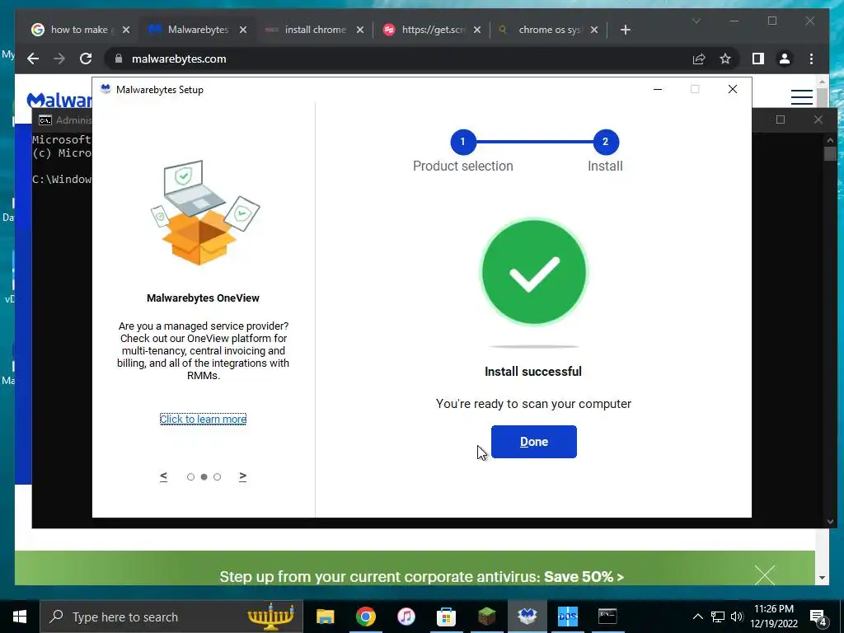This screenshot has width=844, height=633.
Task: Open Chrome profile avatar menu
Action: (785, 59)
